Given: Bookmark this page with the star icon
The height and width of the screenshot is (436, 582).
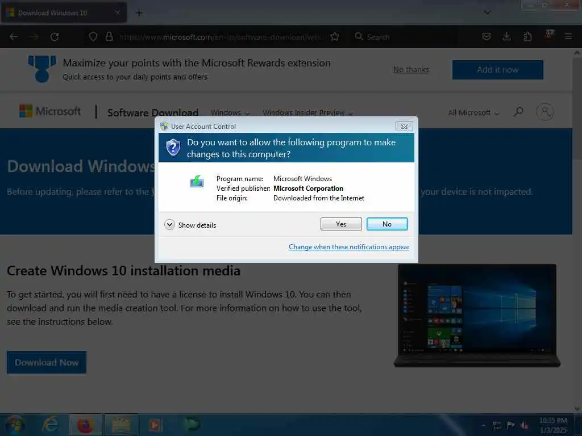Looking at the screenshot, I should point(335,37).
